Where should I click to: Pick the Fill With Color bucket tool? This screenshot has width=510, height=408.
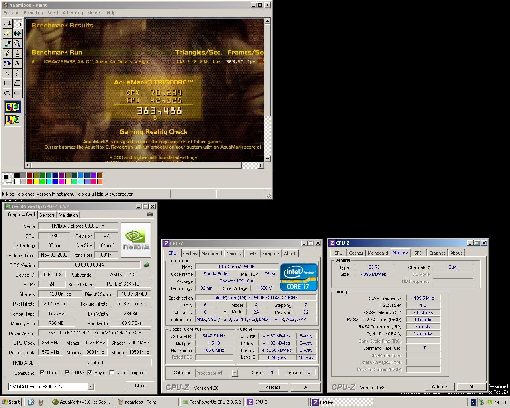click(17, 33)
